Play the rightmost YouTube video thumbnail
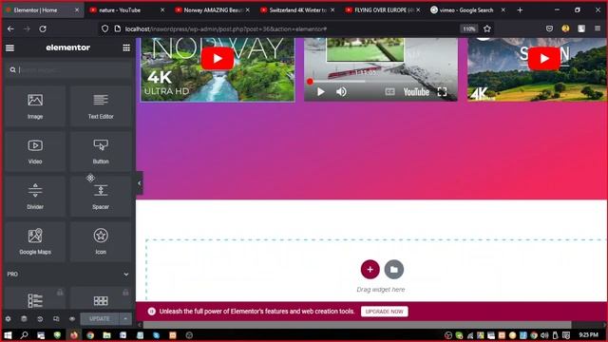 544,59
